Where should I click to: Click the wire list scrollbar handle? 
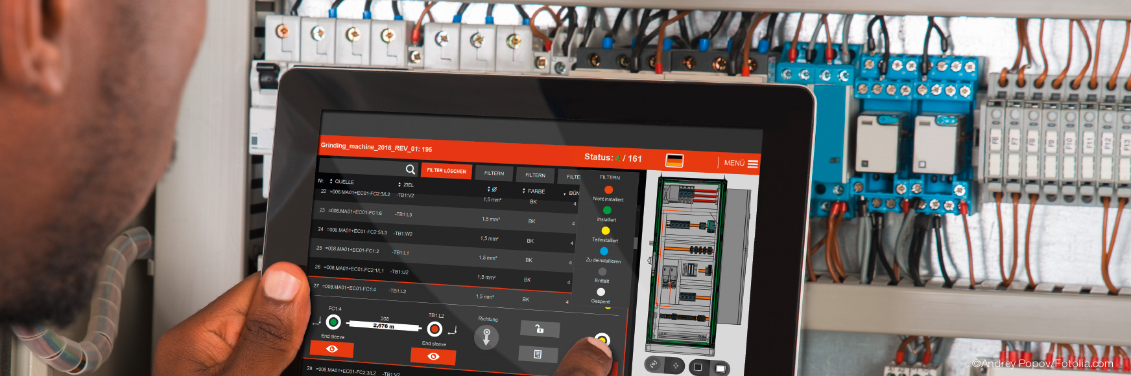click(636, 243)
